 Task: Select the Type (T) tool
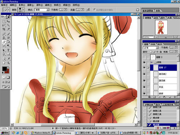click(x=8, y=50)
